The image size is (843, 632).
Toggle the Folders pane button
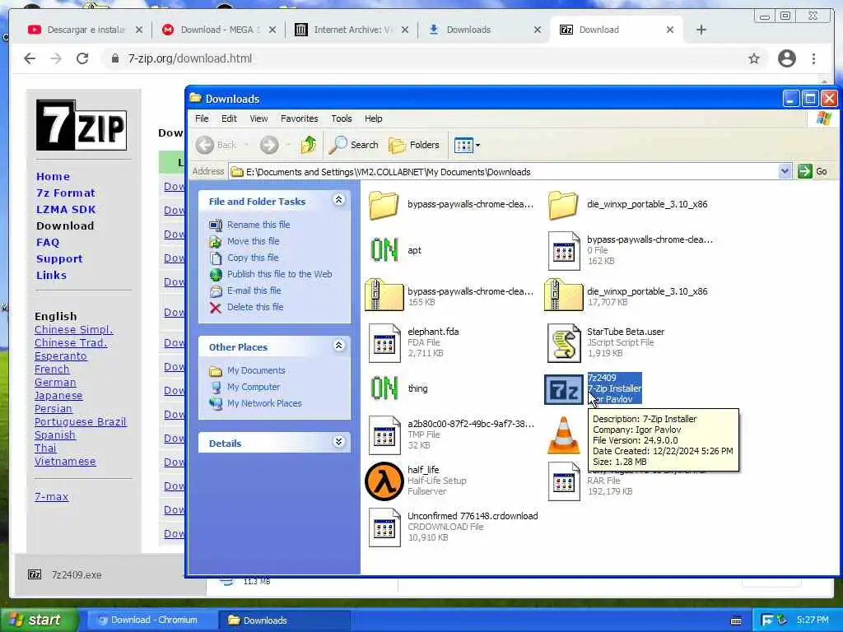point(414,145)
